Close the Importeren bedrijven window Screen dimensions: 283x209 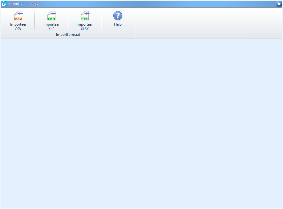[x=279, y=4]
